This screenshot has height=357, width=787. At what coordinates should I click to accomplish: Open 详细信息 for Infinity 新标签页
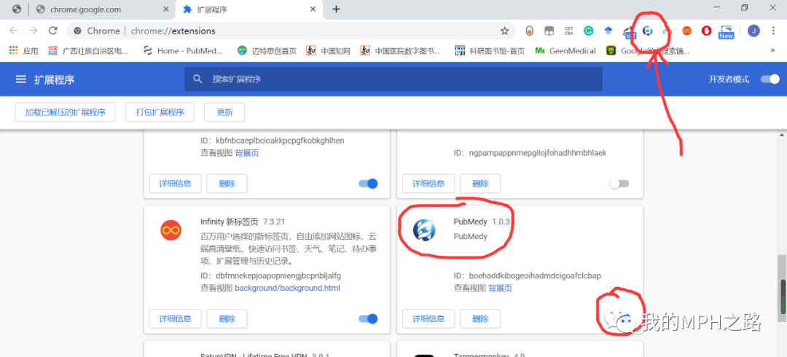(175, 318)
